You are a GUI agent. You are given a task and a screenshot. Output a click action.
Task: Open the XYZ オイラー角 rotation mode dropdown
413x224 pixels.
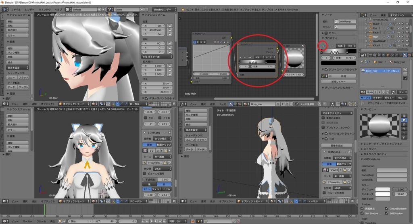coord(157,57)
